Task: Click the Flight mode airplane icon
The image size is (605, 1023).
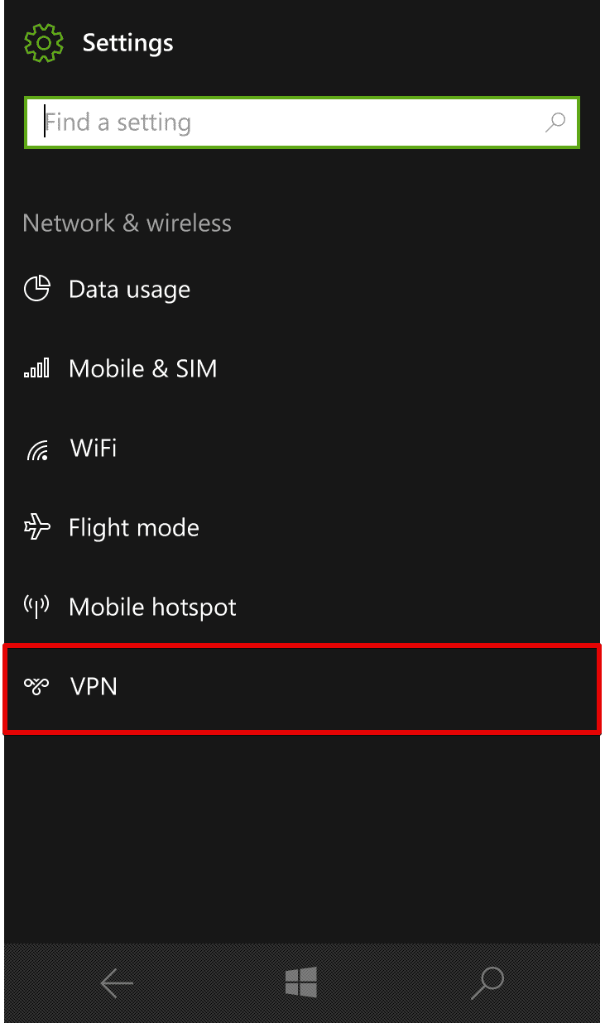Action: (37, 527)
